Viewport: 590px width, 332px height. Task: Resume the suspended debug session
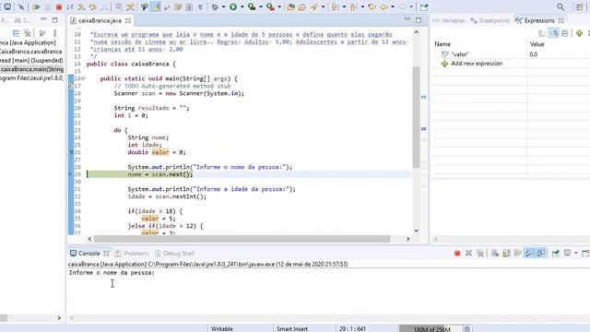37,6
